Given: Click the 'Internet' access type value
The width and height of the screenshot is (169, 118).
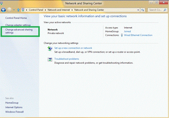Looking at the screenshot, I should pyautogui.click(x=128, y=28).
